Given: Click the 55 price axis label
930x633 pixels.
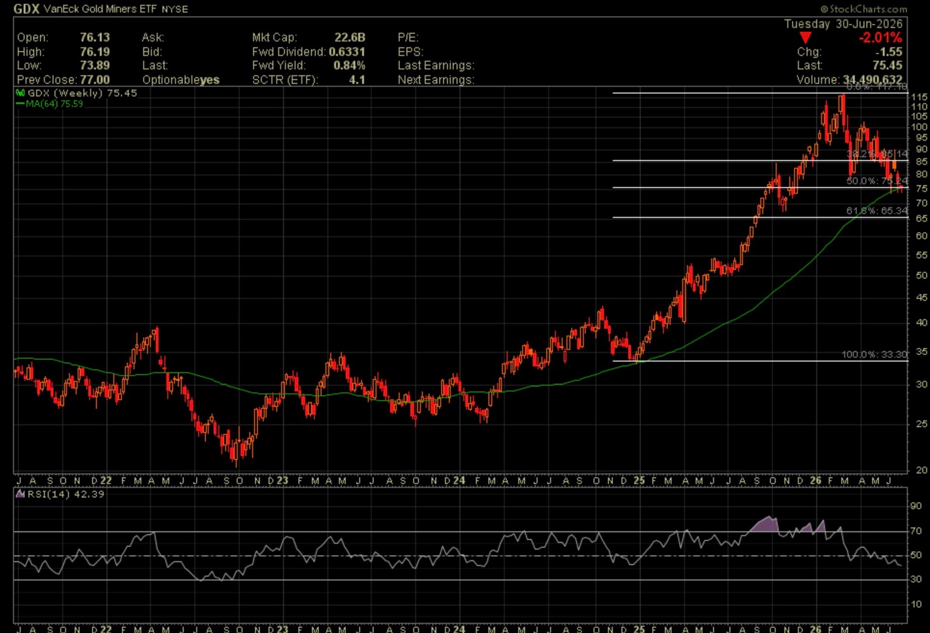Looking at the screenshot, I should click(x=922, y=255).
